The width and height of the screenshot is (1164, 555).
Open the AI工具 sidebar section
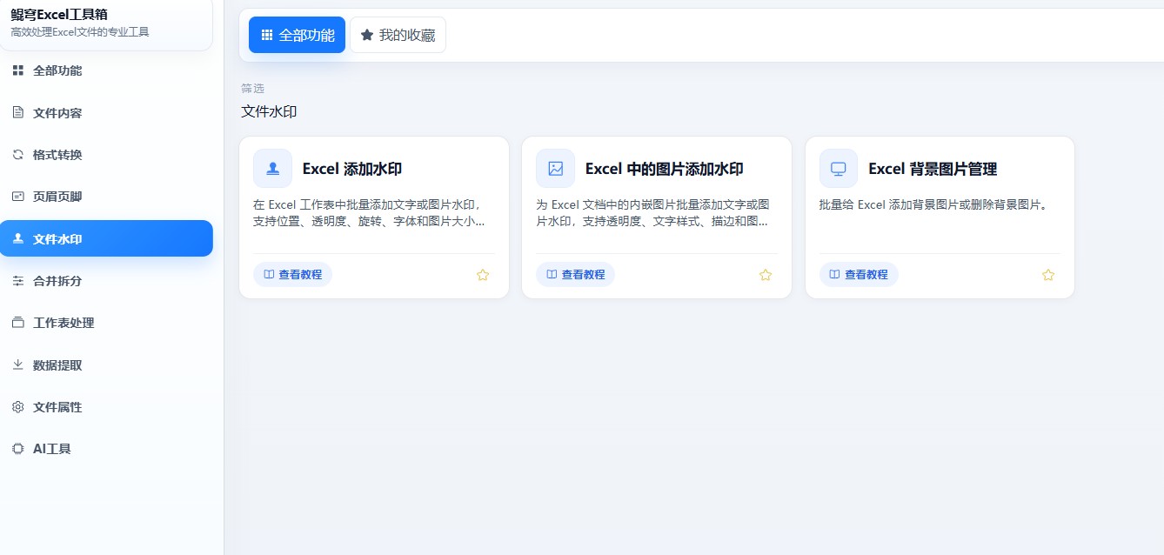106,449
